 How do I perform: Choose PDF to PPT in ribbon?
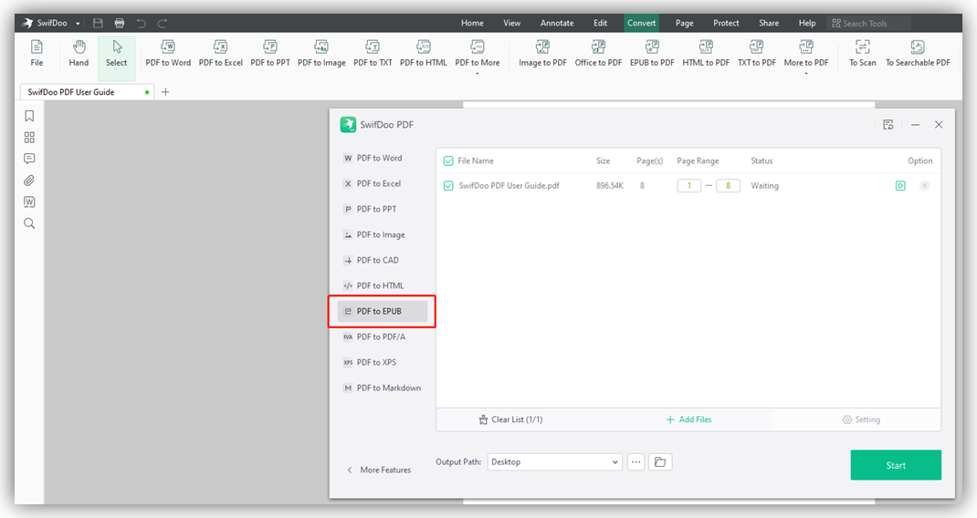[270, 54]
